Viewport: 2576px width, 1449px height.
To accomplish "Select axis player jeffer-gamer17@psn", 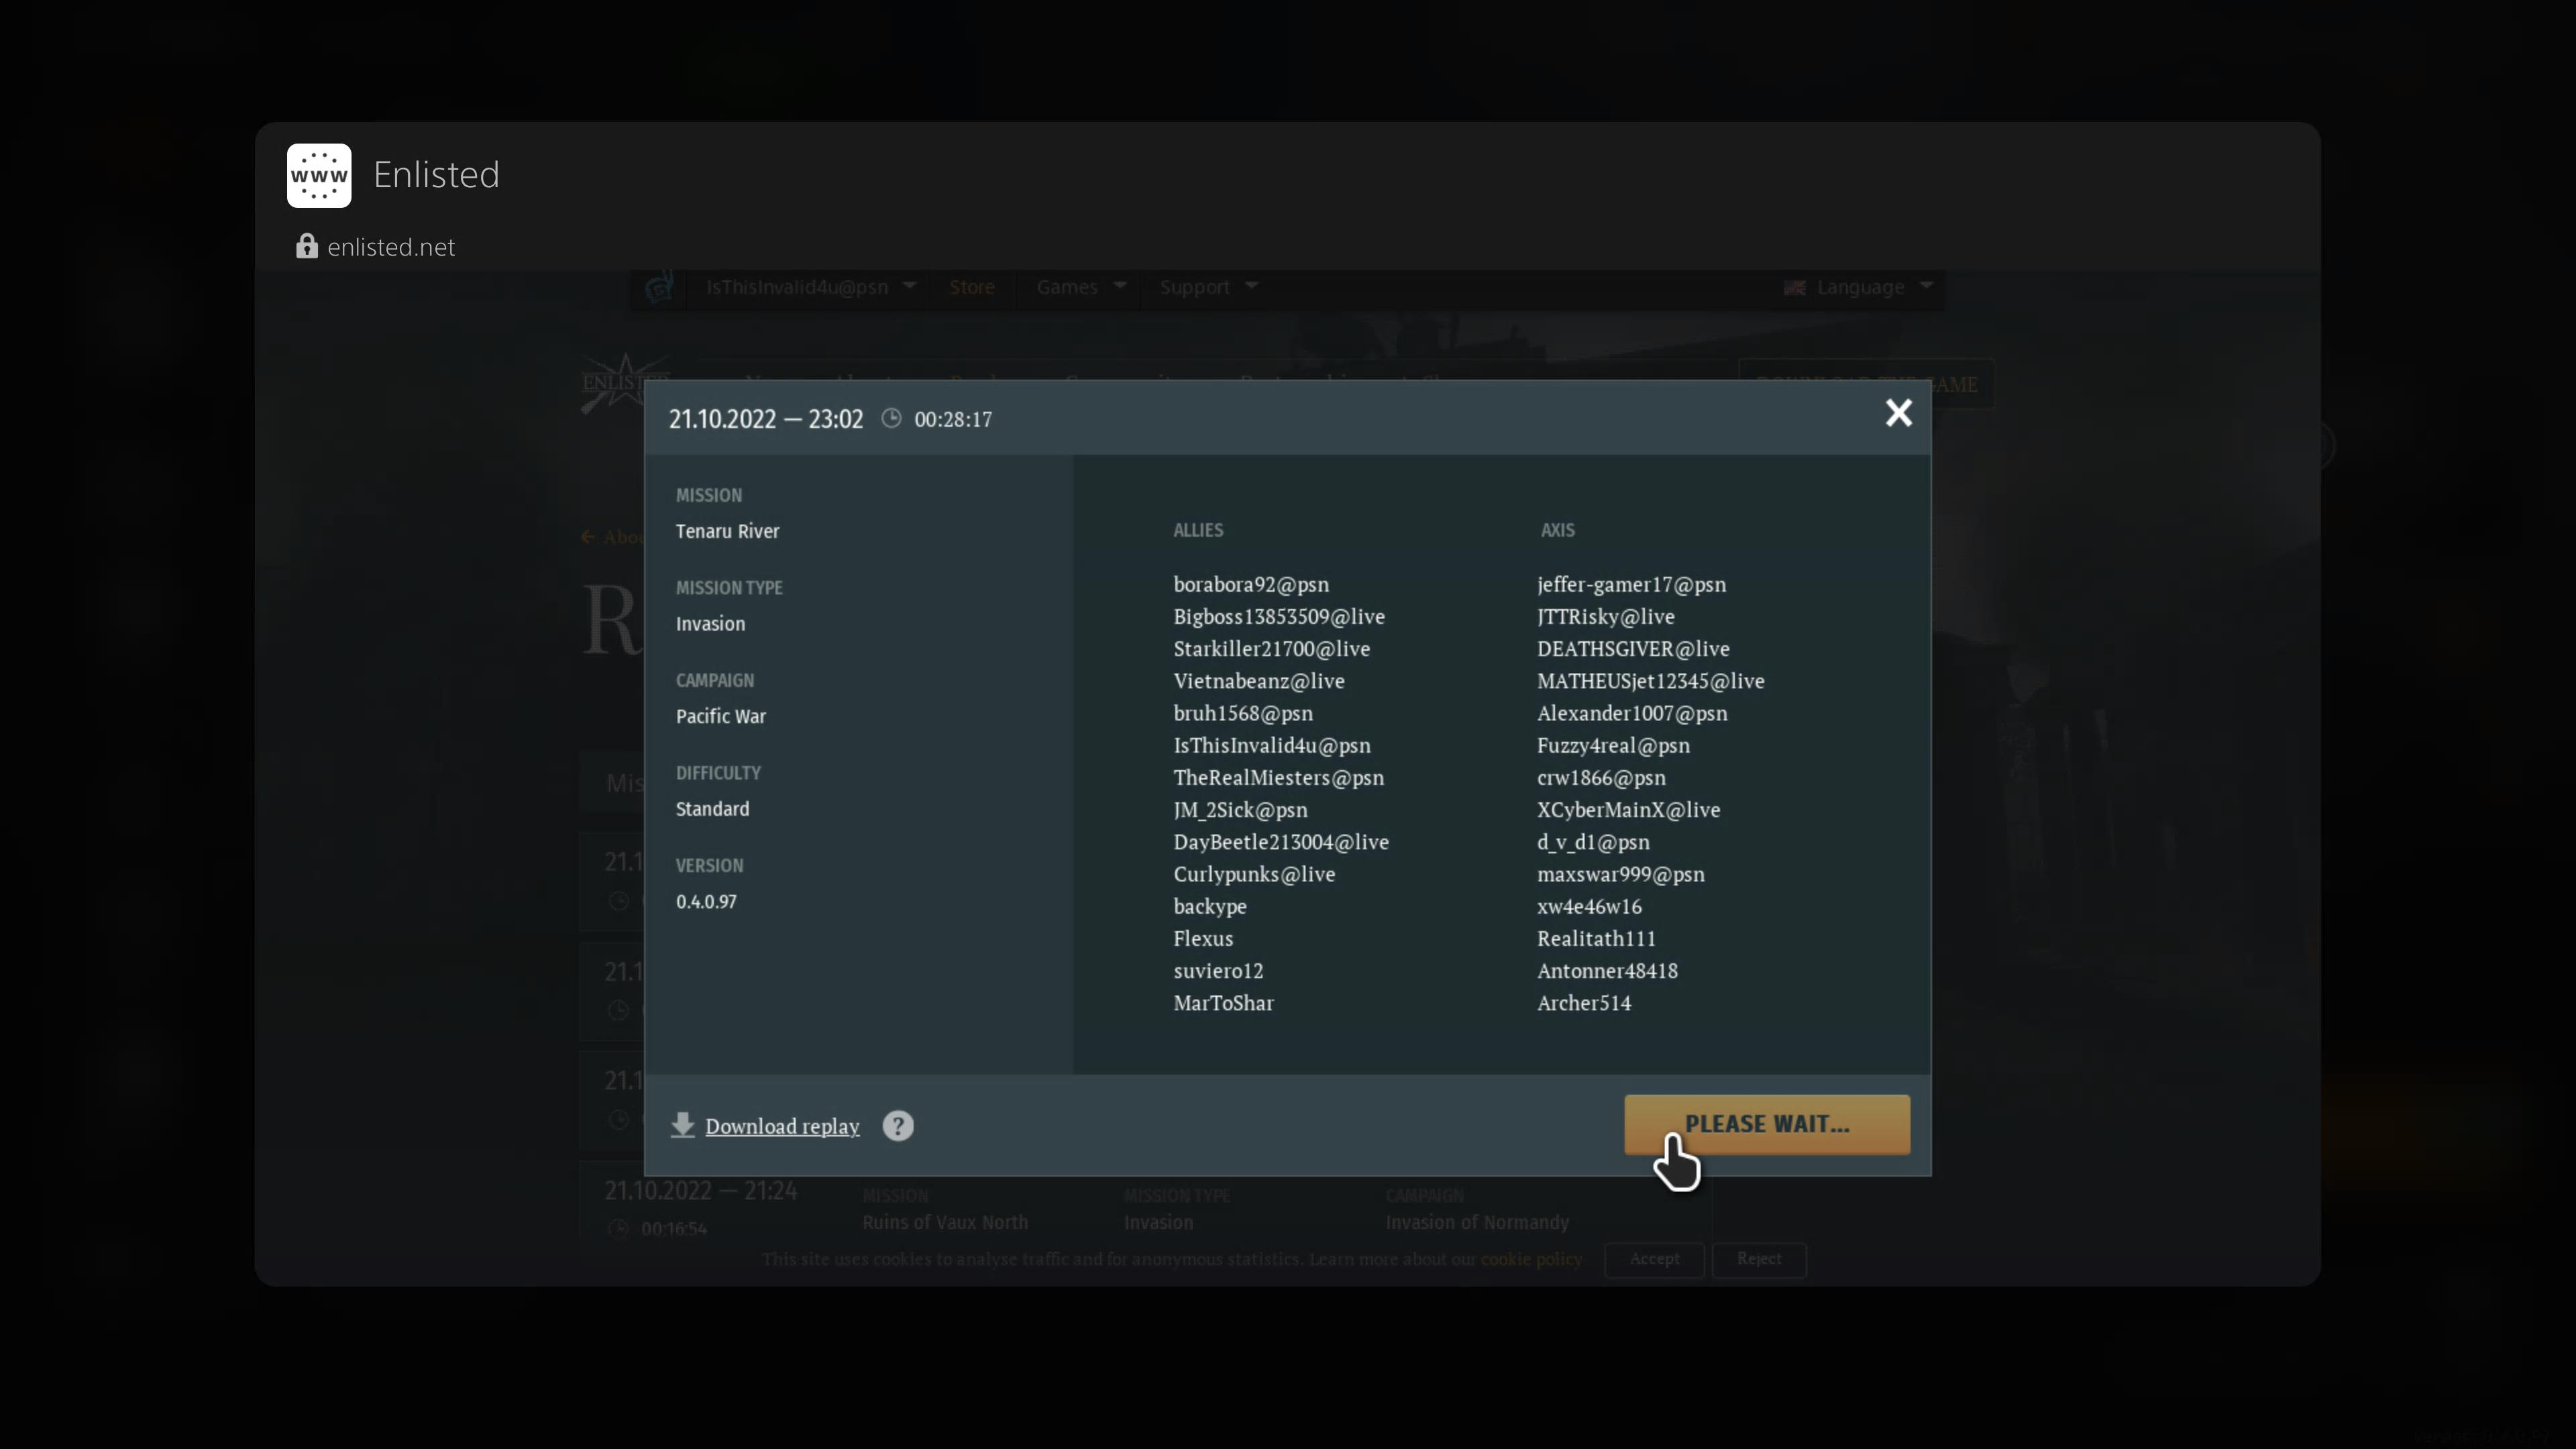I will [x=1631, y=584].
